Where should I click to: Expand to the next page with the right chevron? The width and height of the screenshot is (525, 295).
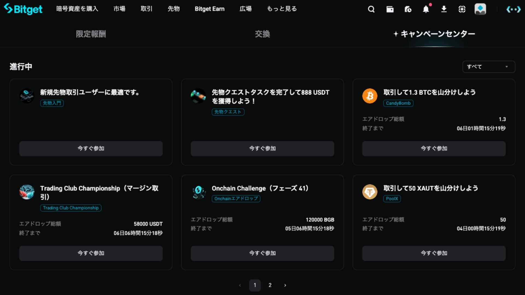click(x=285, y=285)
